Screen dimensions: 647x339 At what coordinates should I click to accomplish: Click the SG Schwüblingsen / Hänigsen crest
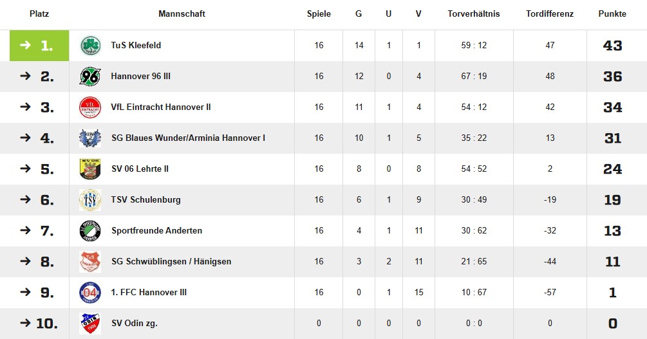click(90, 261)
